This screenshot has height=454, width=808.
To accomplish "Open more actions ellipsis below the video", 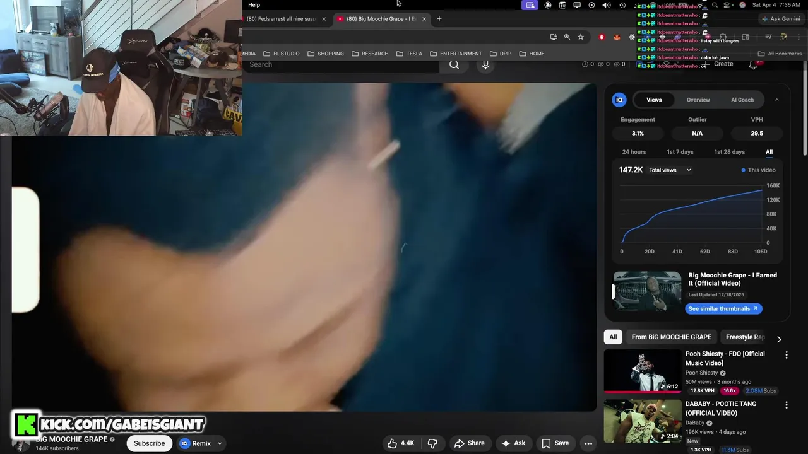I will pos(588,443).
